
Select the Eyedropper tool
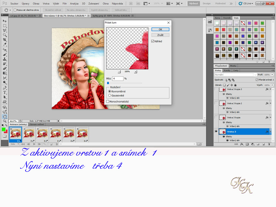4,44
